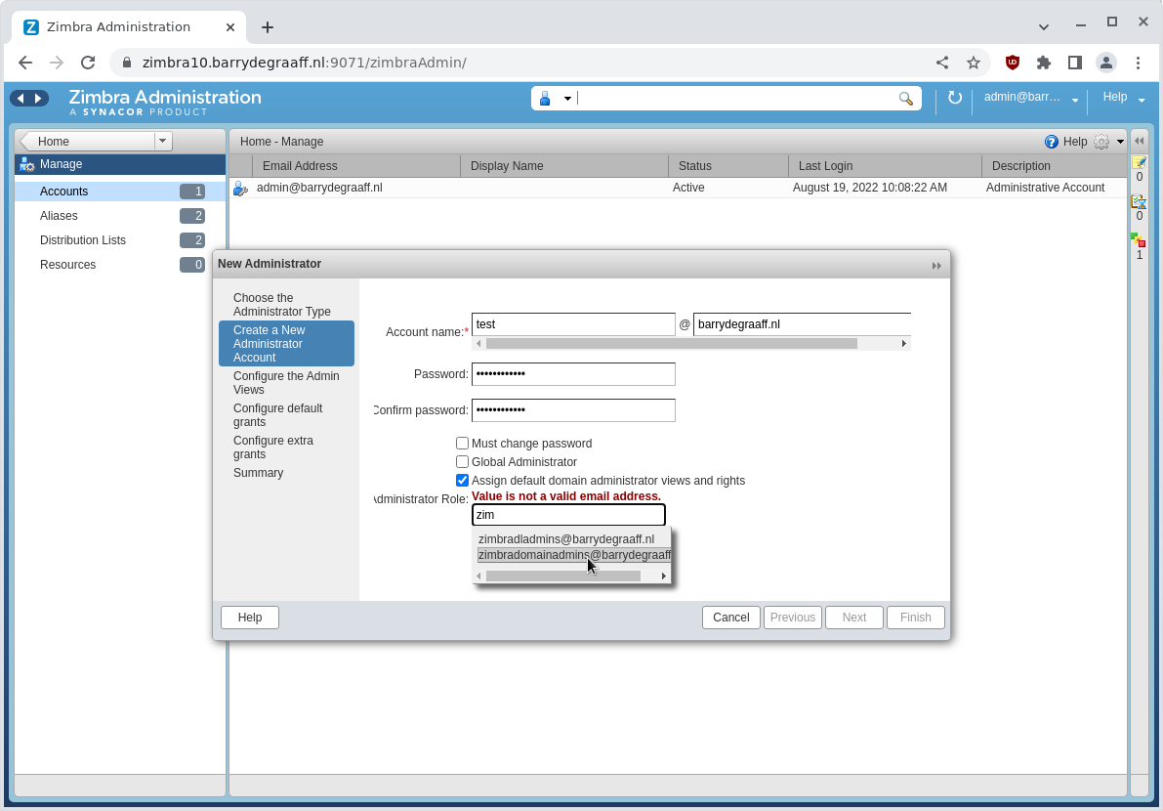Click the Zimbra history back arrow
The image size is (1163, 811).
(x=21, y=98)
